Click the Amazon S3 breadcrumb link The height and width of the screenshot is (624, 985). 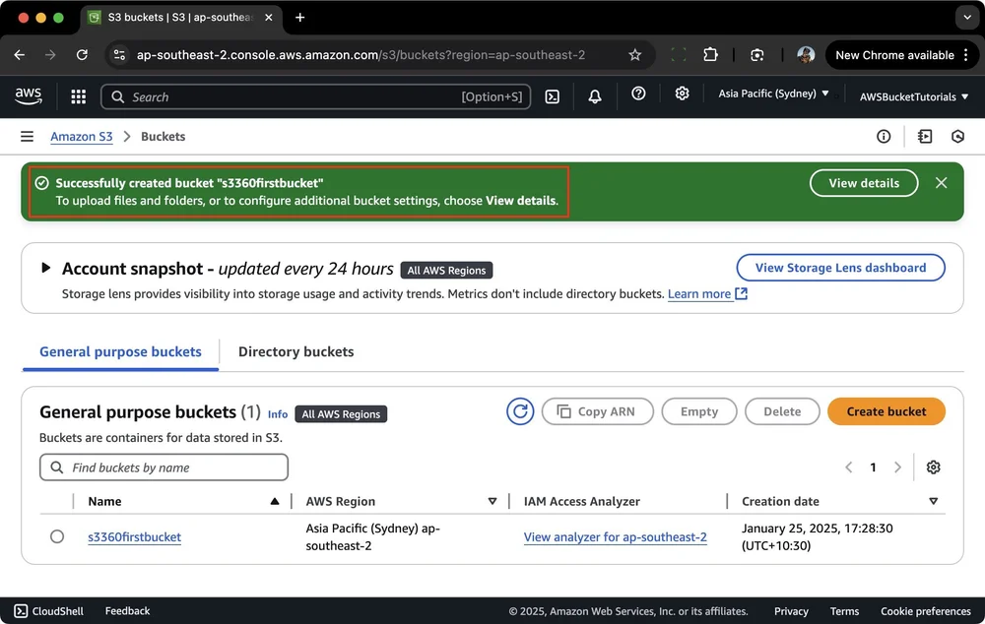click(x=82, y=136)
